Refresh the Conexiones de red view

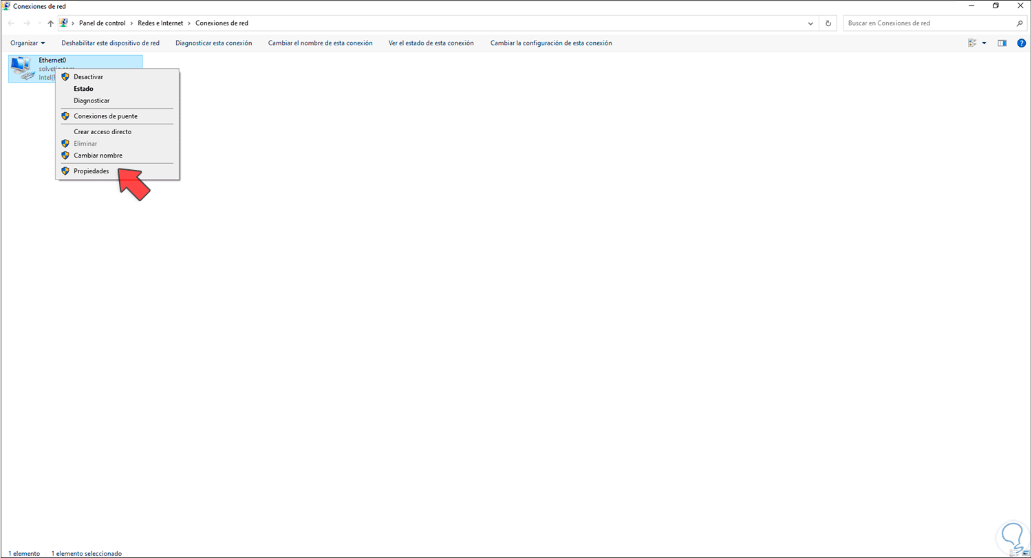(x=828, y=23)
